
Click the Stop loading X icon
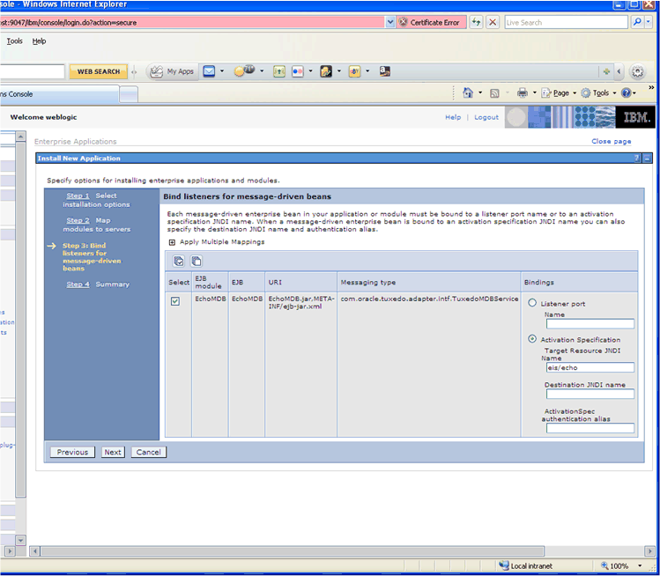click(x=493, y=22)
